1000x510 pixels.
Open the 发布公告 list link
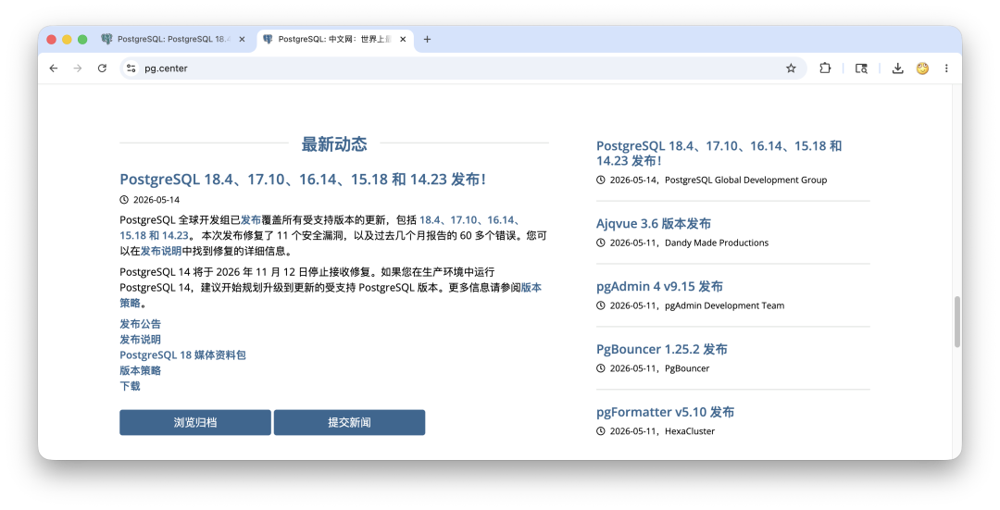141,324
